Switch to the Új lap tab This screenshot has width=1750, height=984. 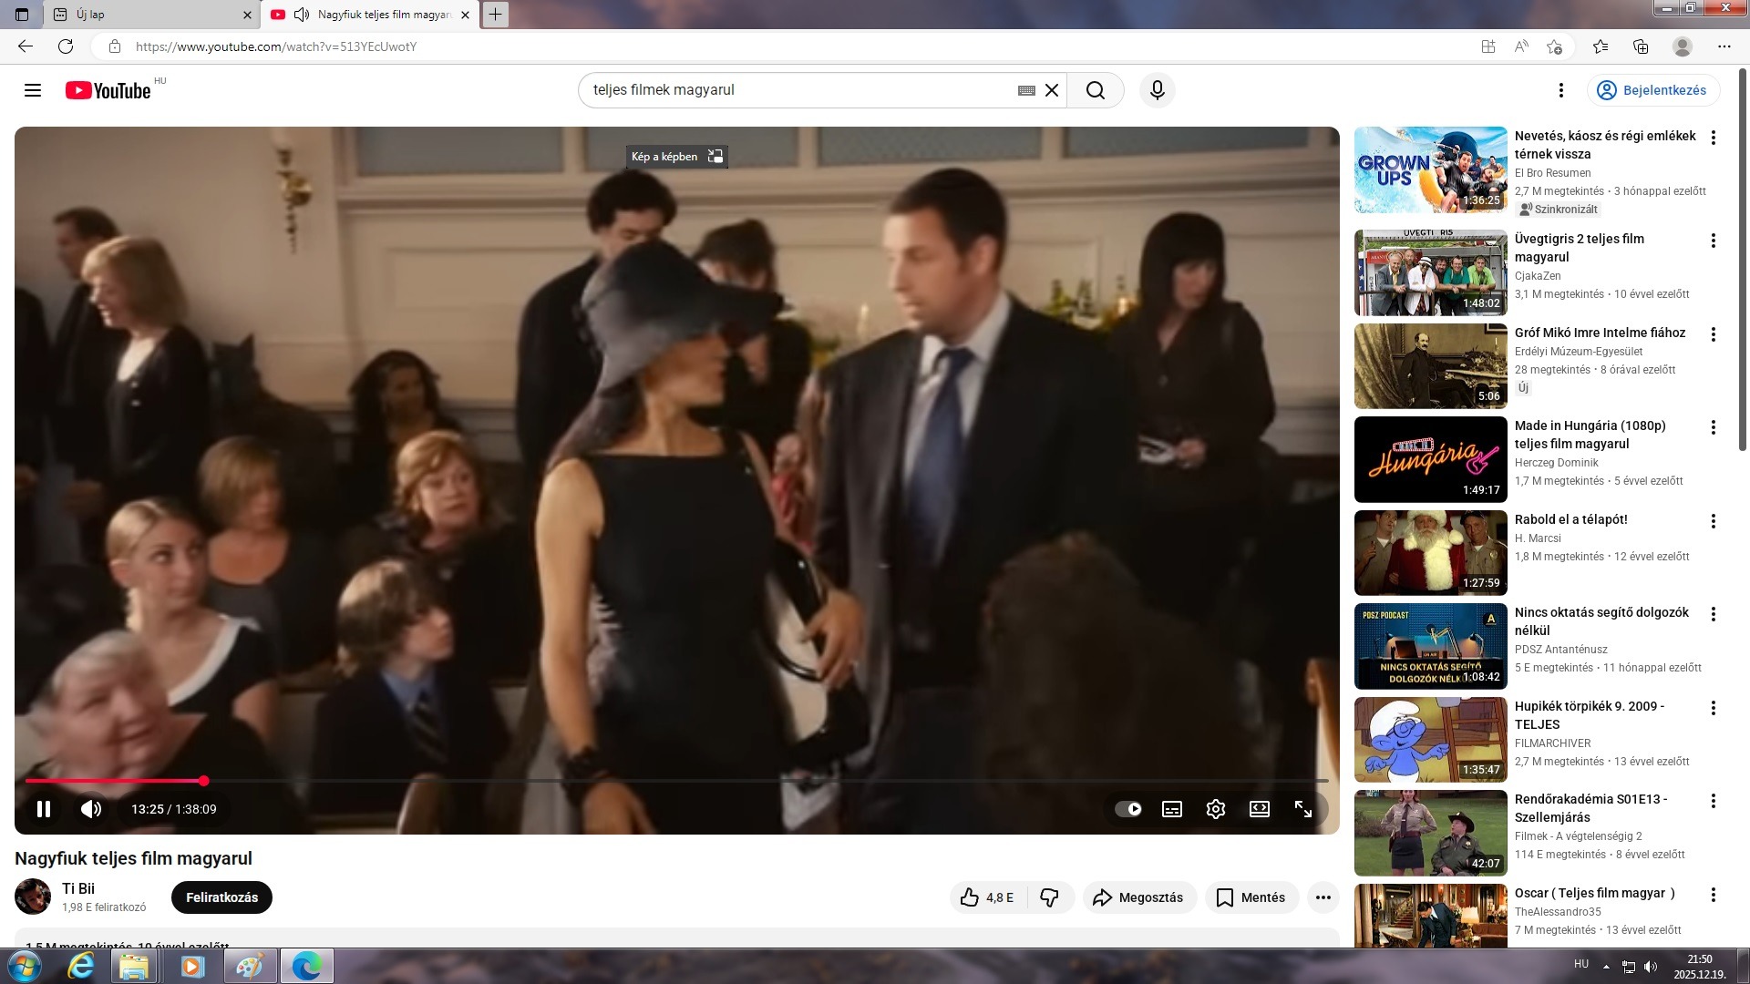146,15
